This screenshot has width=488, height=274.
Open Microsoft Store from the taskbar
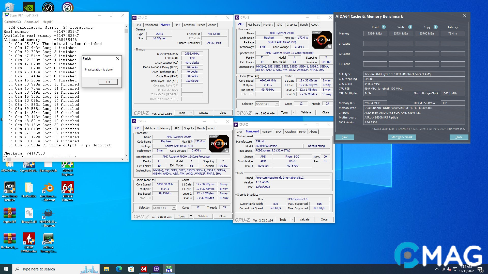click(131, 269)
